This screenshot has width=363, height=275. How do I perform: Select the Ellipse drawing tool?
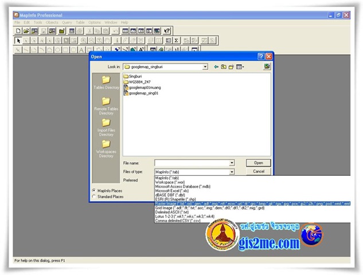(x=58, y=50)
